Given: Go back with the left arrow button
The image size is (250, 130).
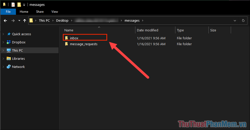Looking at the screenshot, I should pos(5,21).
